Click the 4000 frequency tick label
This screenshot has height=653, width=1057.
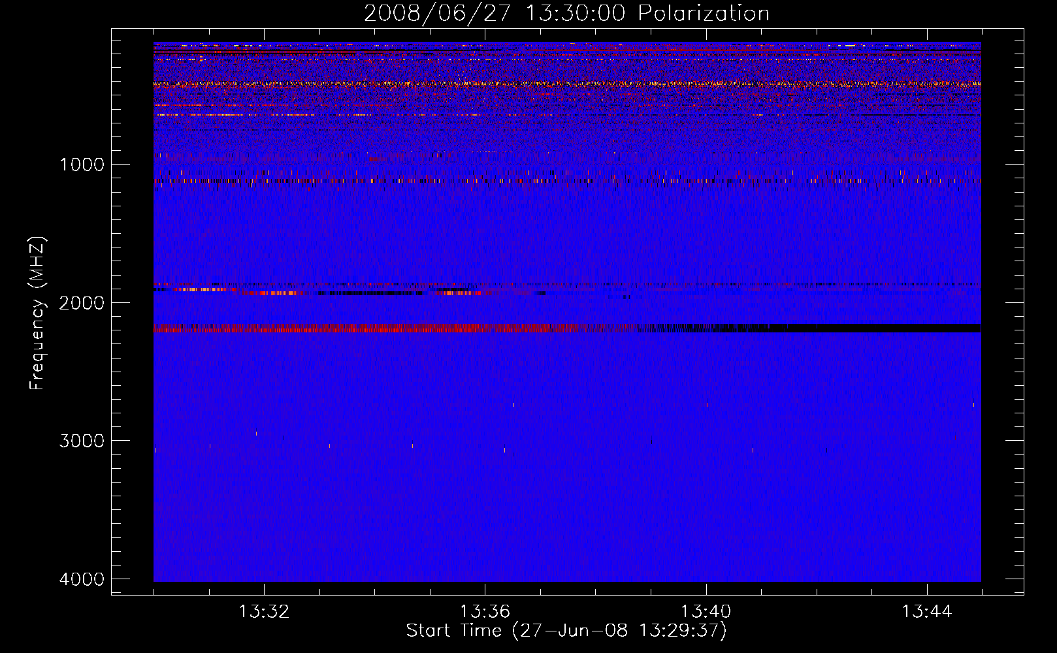tap(82, 579)
